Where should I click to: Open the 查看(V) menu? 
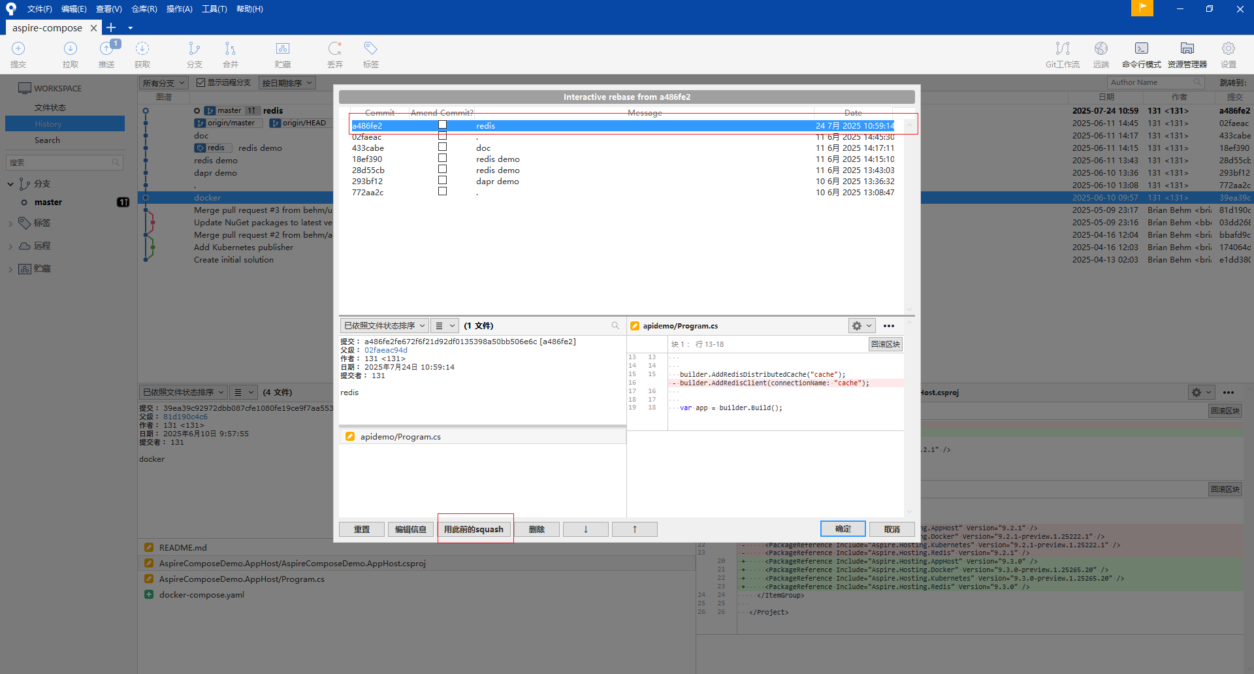coord(108,8)
